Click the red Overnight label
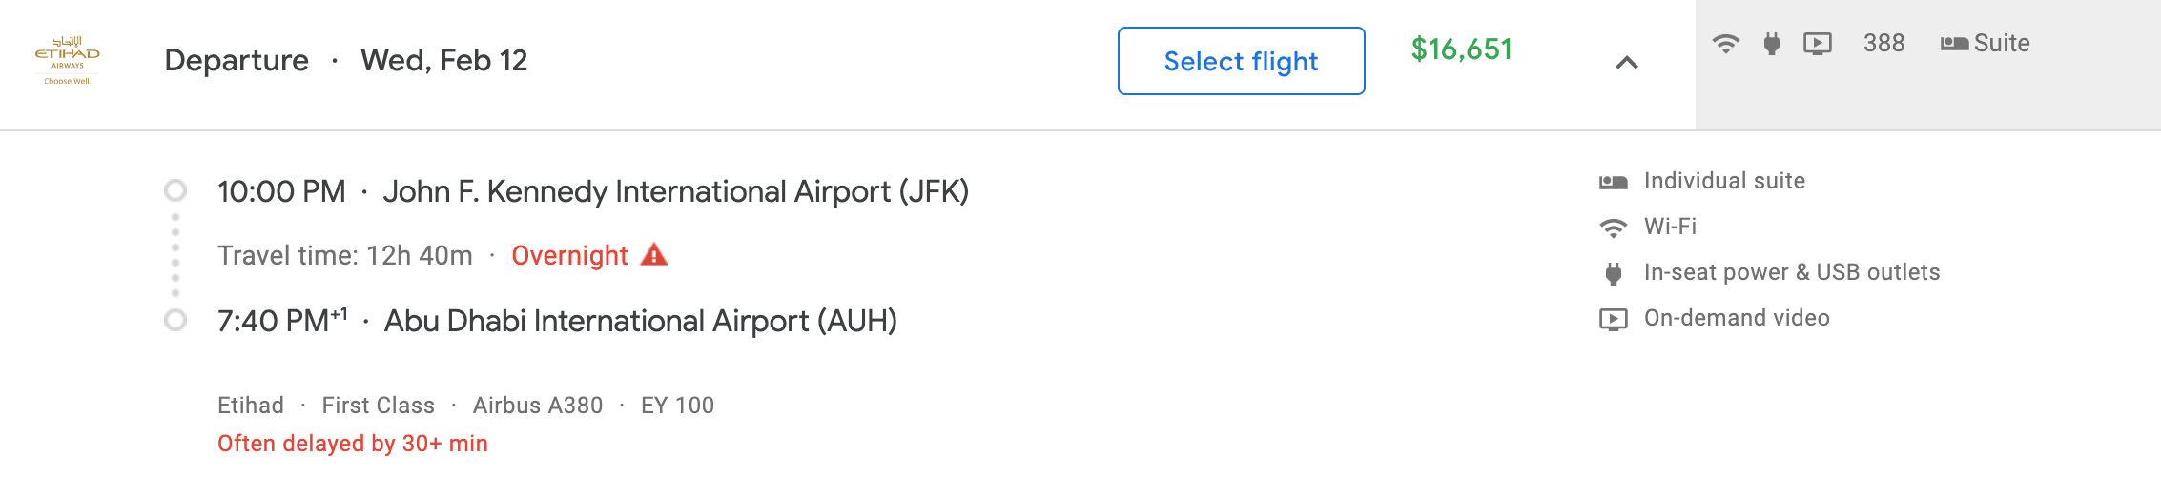The height and width of the screenshot is (495, 2161). (x=569, y=255)
